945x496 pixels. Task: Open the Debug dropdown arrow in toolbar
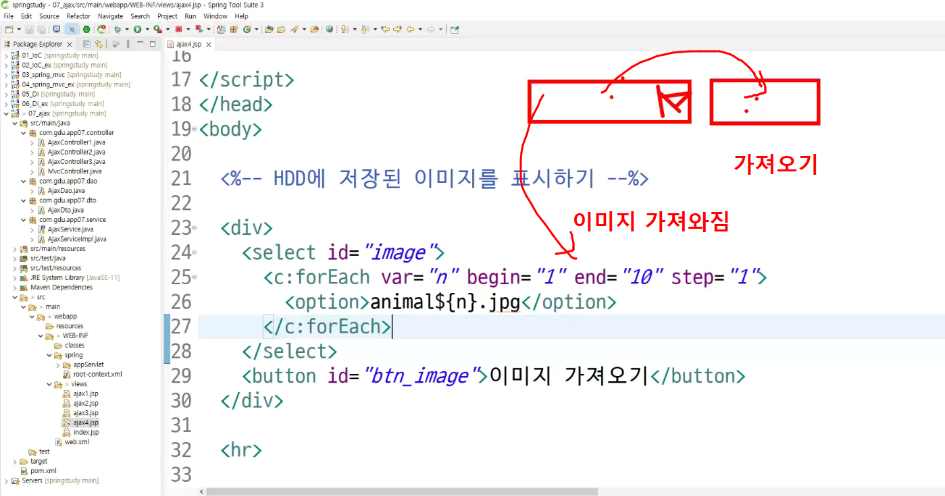point(127,29)
